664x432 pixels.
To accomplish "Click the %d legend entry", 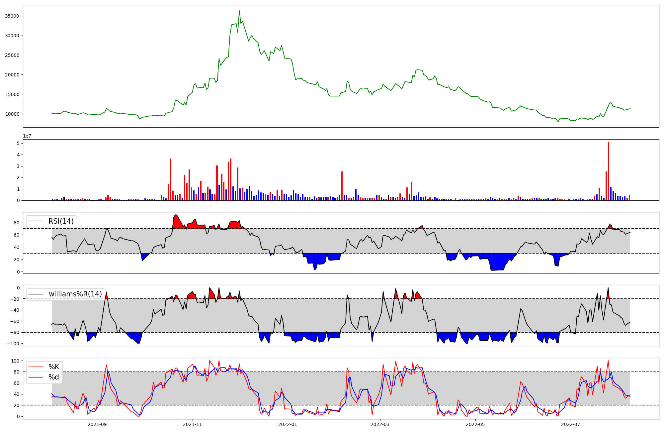I will click(54, 377).
